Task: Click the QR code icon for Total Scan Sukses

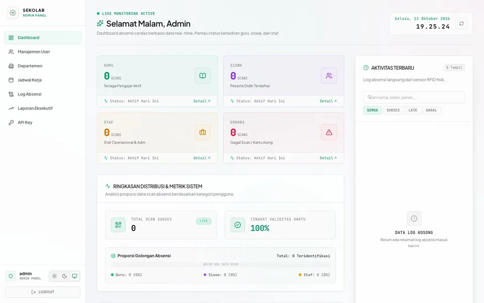Action: (x=118, y=225)
